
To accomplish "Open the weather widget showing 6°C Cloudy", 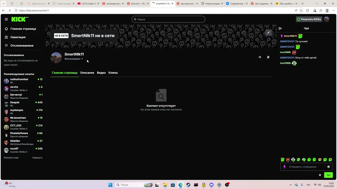I will 10,185.
